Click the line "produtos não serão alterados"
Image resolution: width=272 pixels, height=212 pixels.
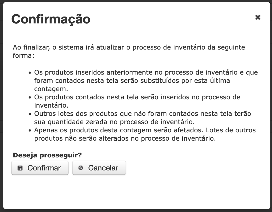point(125,138)
